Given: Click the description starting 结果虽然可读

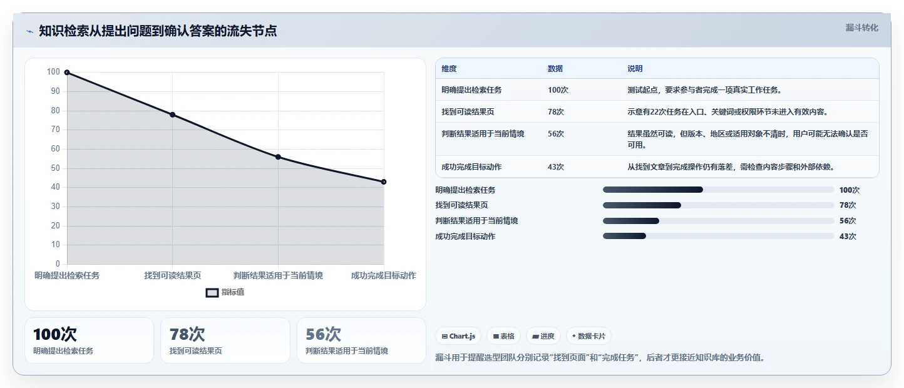Looking at the screenshot, I should (748, 139).
